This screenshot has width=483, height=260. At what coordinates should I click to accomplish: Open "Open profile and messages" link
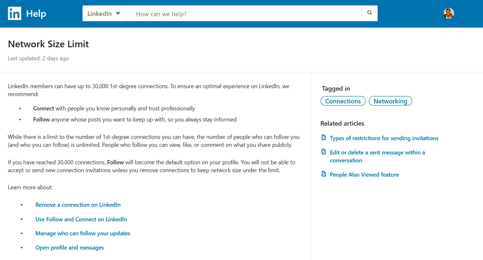pos(69,248)
